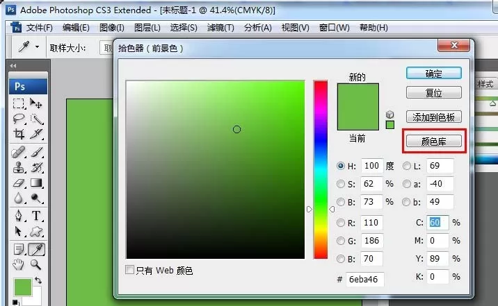Swap foreground and background colors
This screenshot has width=498, height=306.
[38, 280]
